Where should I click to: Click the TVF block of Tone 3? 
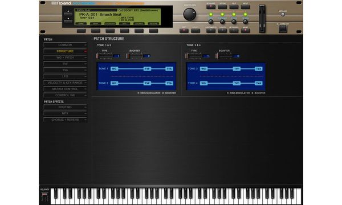point(237,69)
